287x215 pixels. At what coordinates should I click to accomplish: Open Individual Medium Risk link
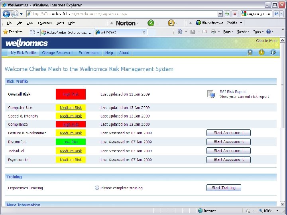(71, 151)
